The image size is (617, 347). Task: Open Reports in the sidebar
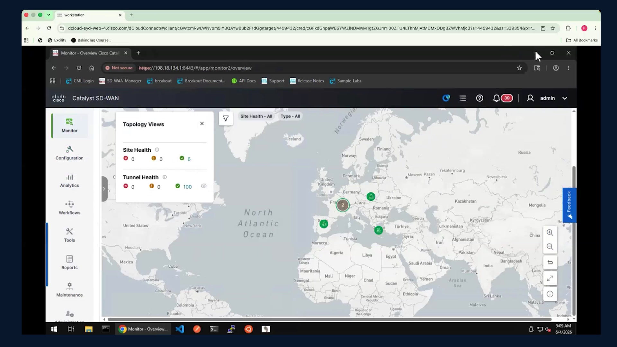tap(69, 262)
